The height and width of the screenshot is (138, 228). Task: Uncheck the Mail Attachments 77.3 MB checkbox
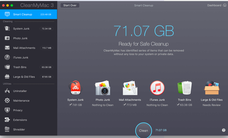point(125,104)
